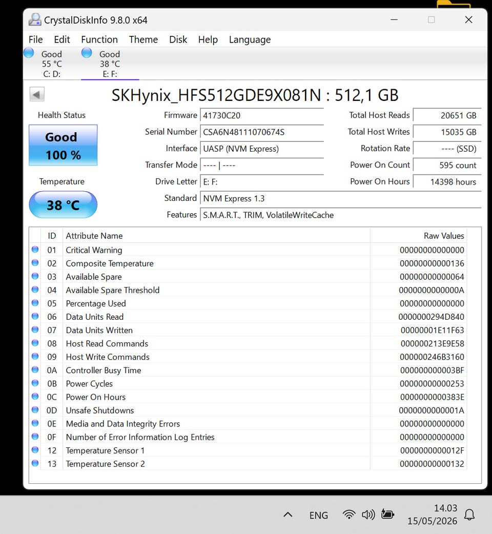The width and height of the screenshot is (492, 534).
Task: Click the status dot for Controller Busy Time
Action: 35,369
